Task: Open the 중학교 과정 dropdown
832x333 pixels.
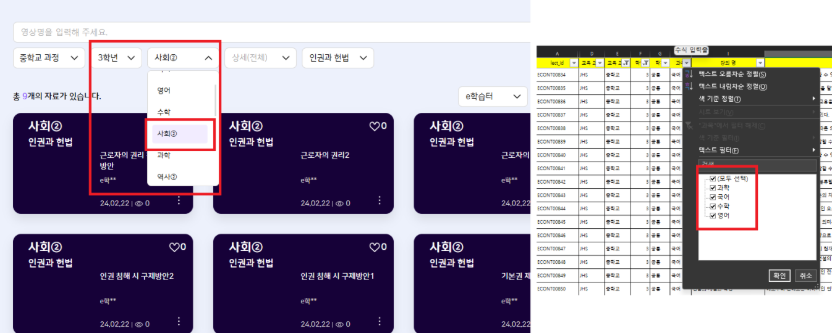Action: (49, 58)
